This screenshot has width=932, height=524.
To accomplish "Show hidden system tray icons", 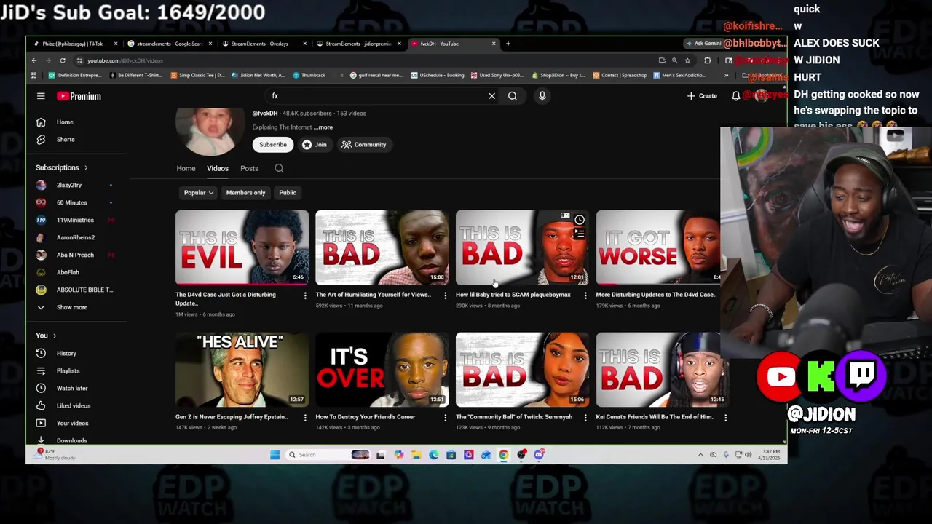I will [x=700, y=455].
